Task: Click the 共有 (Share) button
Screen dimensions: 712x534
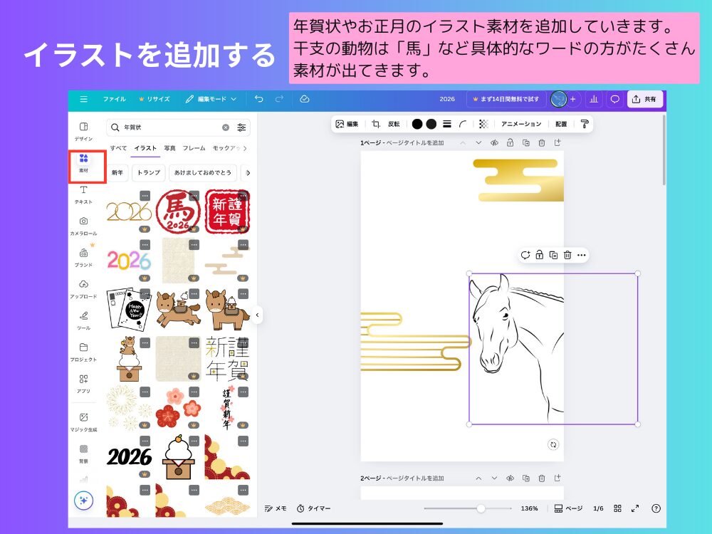Action: coord(646,99)
